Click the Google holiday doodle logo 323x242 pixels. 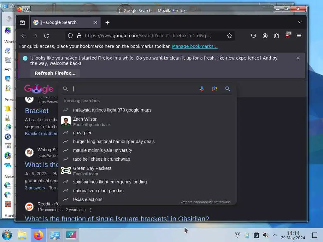39,89
